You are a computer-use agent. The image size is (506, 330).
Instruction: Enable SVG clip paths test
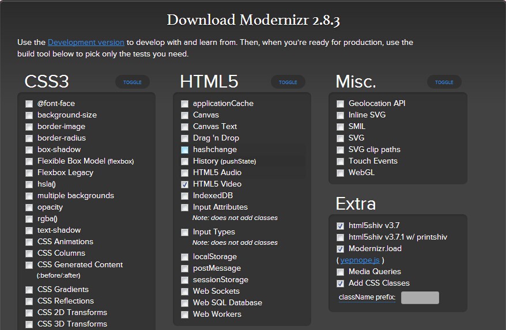[x=340, y=150]
